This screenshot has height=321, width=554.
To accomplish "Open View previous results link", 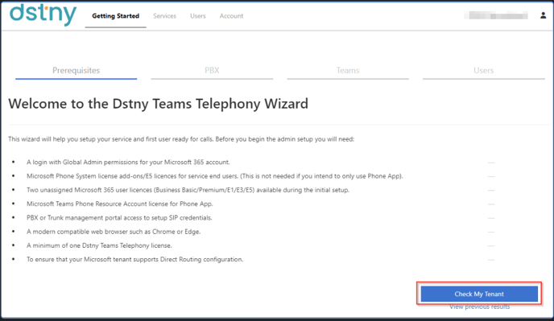I will point(479,307).
